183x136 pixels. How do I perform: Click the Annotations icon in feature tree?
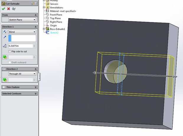[x=48, y=7]
